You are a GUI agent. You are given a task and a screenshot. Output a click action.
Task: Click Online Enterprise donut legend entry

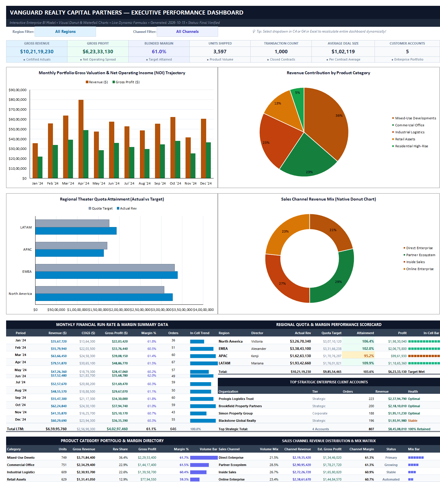point(418,269)
